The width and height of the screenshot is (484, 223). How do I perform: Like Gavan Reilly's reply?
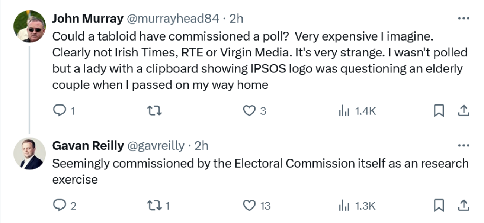249,205
